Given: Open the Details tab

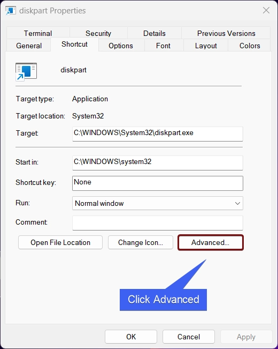Looking at the screenshot, I should 155,33.
